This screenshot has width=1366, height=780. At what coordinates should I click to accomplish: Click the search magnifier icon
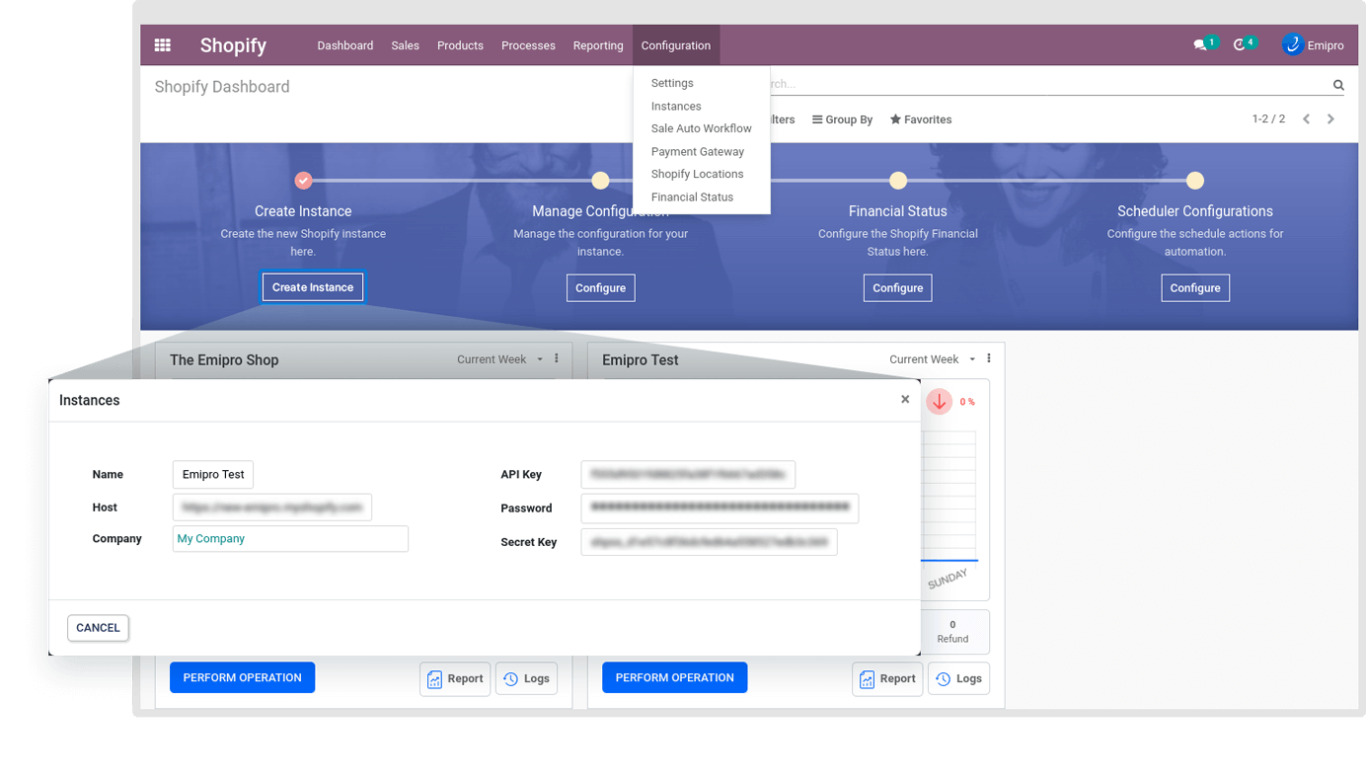1338,86
